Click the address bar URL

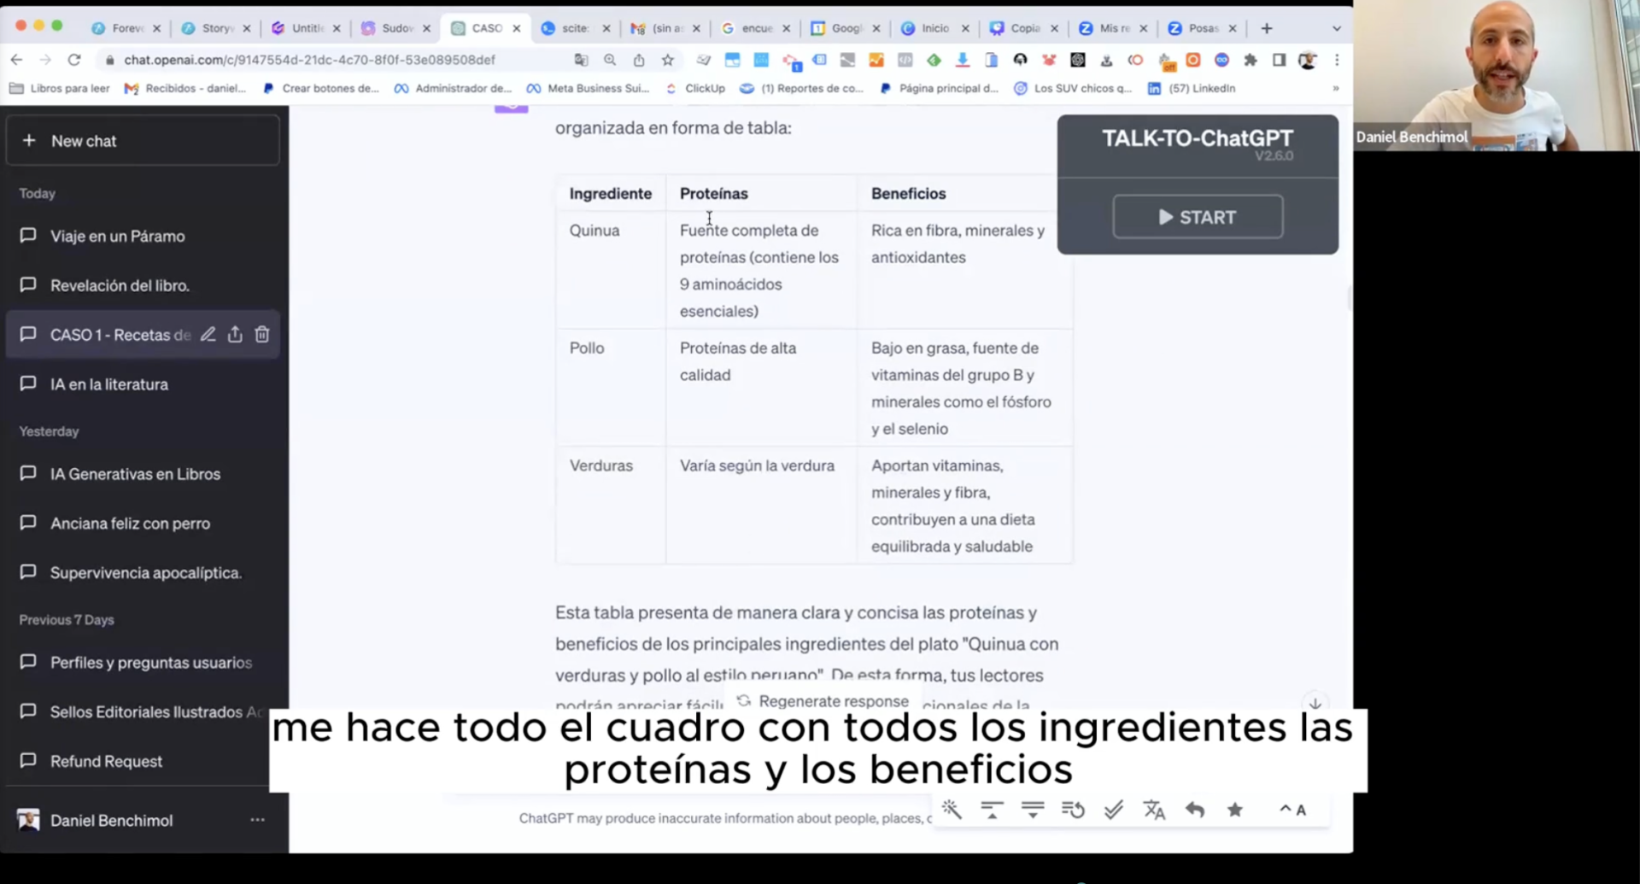(x=309, y=60)
